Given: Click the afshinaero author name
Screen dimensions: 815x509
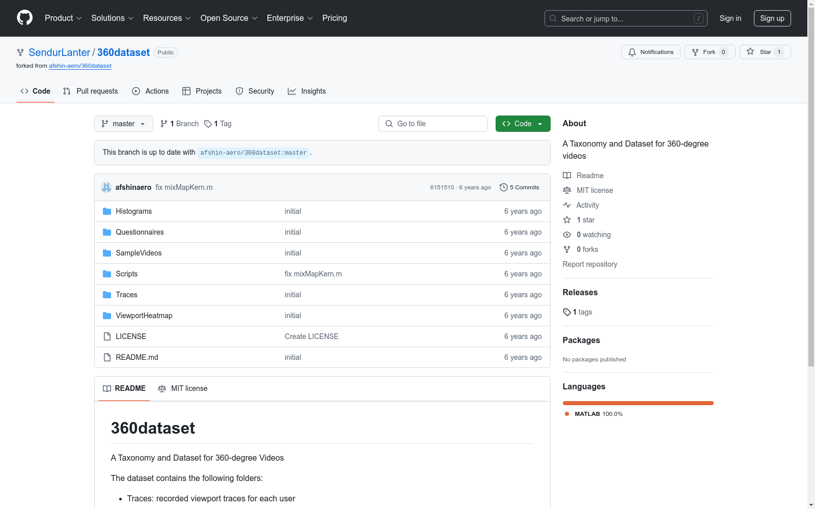Looking at the screenshot, I should (133, 187).
